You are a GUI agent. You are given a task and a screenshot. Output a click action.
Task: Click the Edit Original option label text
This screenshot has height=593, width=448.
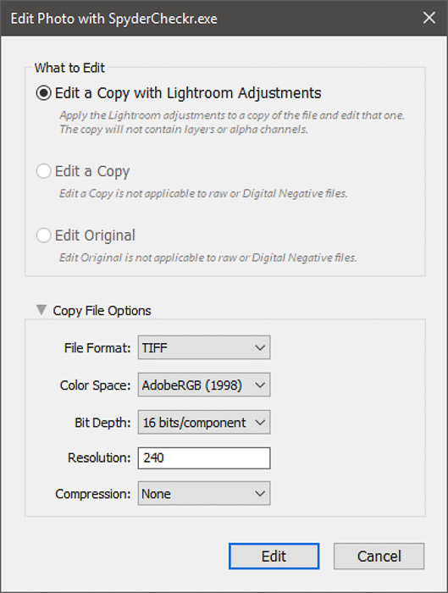(95, 236)
